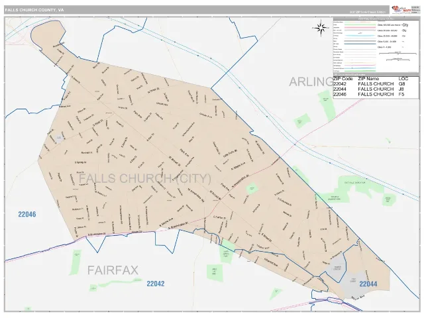Image resolution: width=424 pixels, height=318 pixels.
Task: Click the 22042 cell in ZIP table
Action: point(340,84)
